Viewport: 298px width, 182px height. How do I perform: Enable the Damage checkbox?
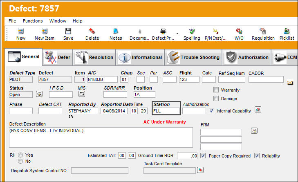click(x=216, y=98)
